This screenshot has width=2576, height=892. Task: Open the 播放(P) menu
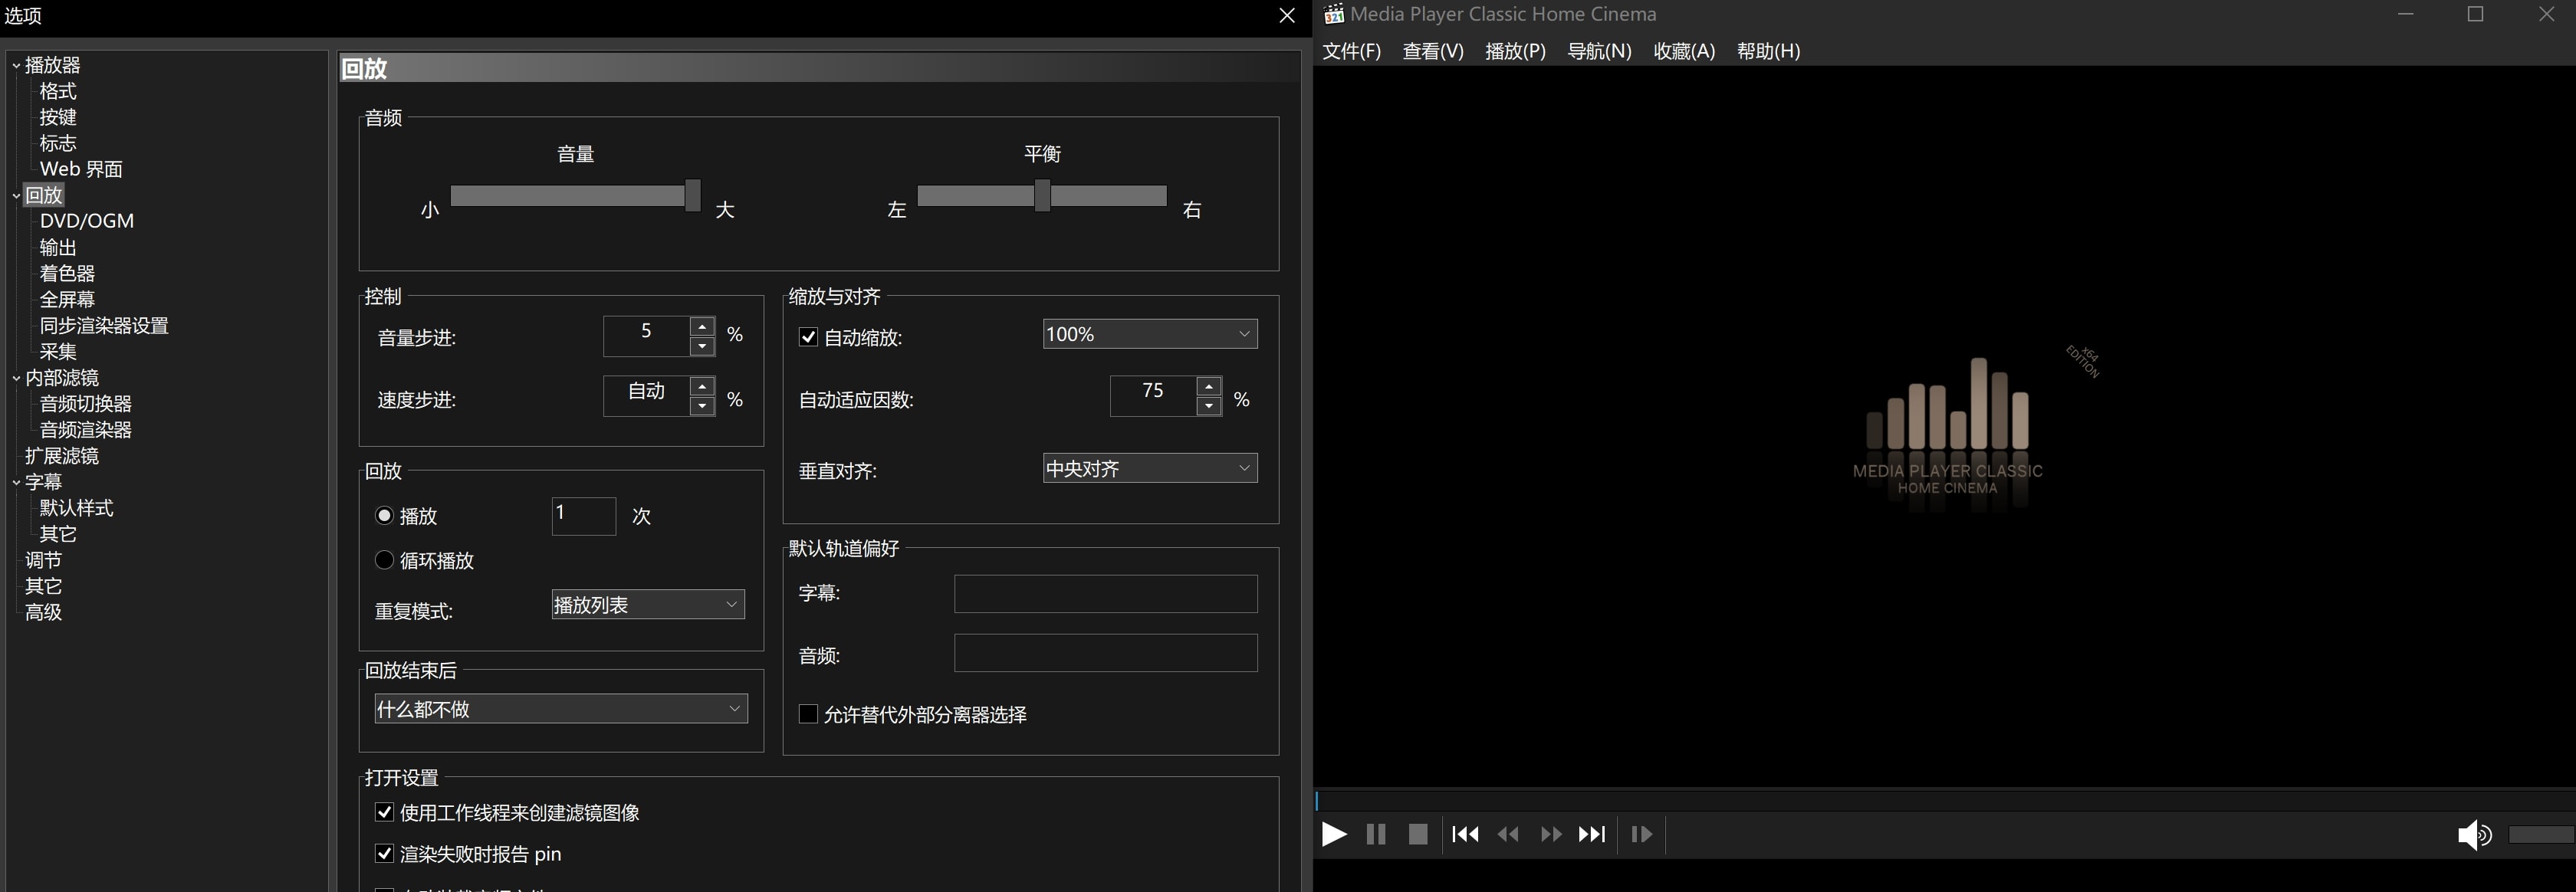click(x=1515, y=51)
